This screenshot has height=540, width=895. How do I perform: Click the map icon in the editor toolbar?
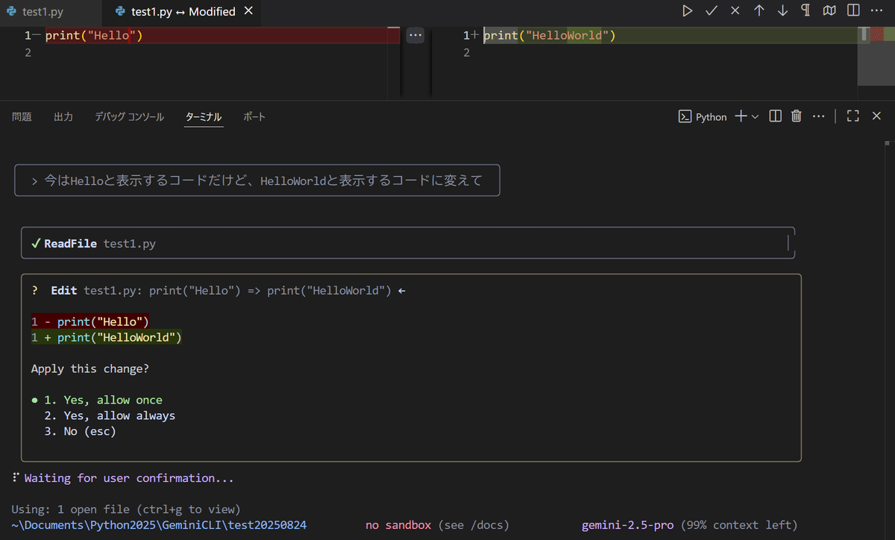click(829, 10)
